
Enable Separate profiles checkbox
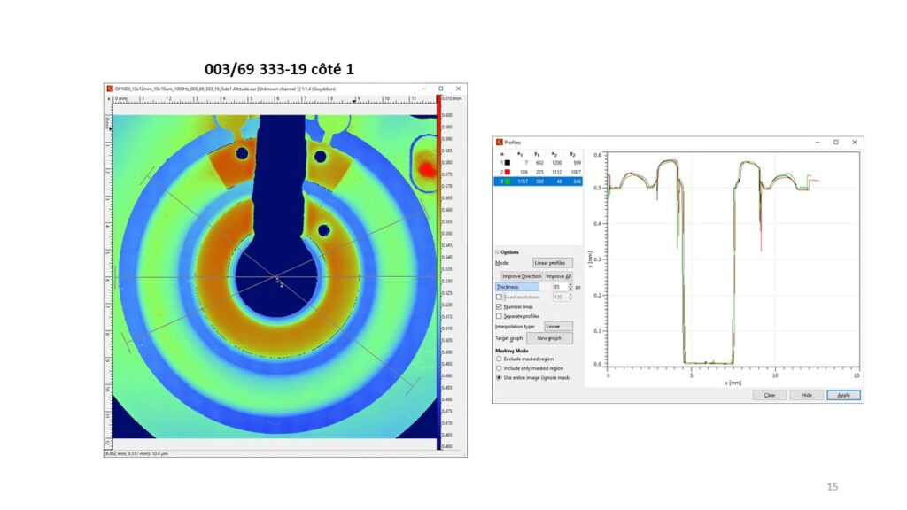point(499,316)
